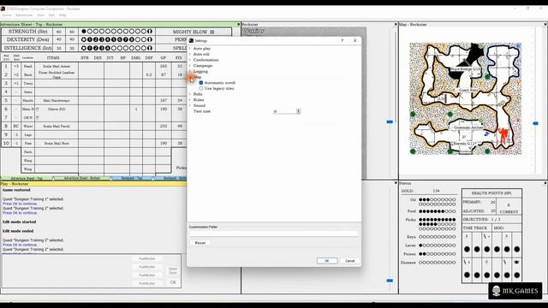Expand Sound settings group
The height and width of the screenshot is (308, 548).
pyautogui.click(x=190, y=105)
